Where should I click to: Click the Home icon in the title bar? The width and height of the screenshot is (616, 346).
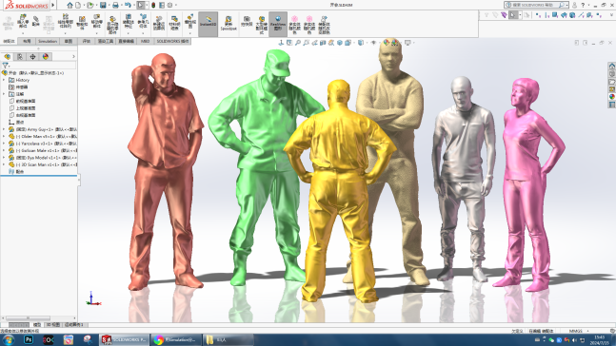[x=70, y=5]
